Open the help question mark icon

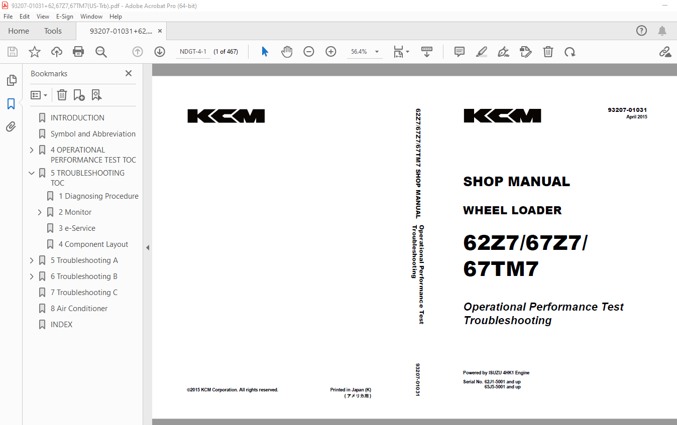click(641, 31)
